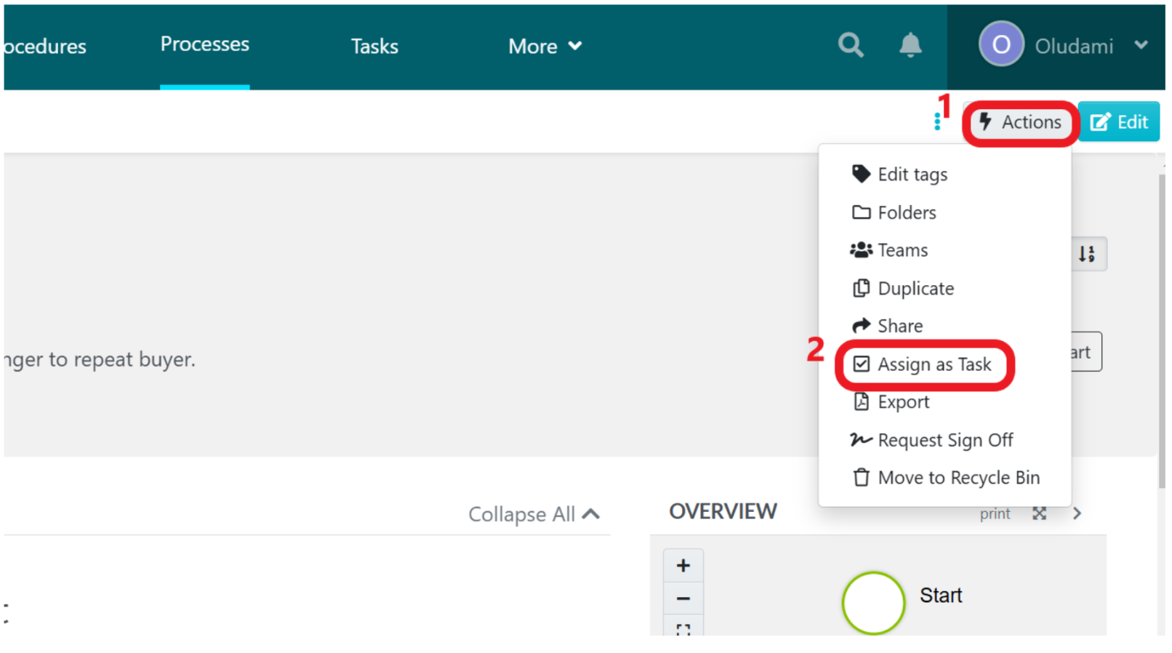The width and height of the screenshot is (1172, 653).
Task: Choose Share in the Actions menu
Action: (x=887, y=326)
